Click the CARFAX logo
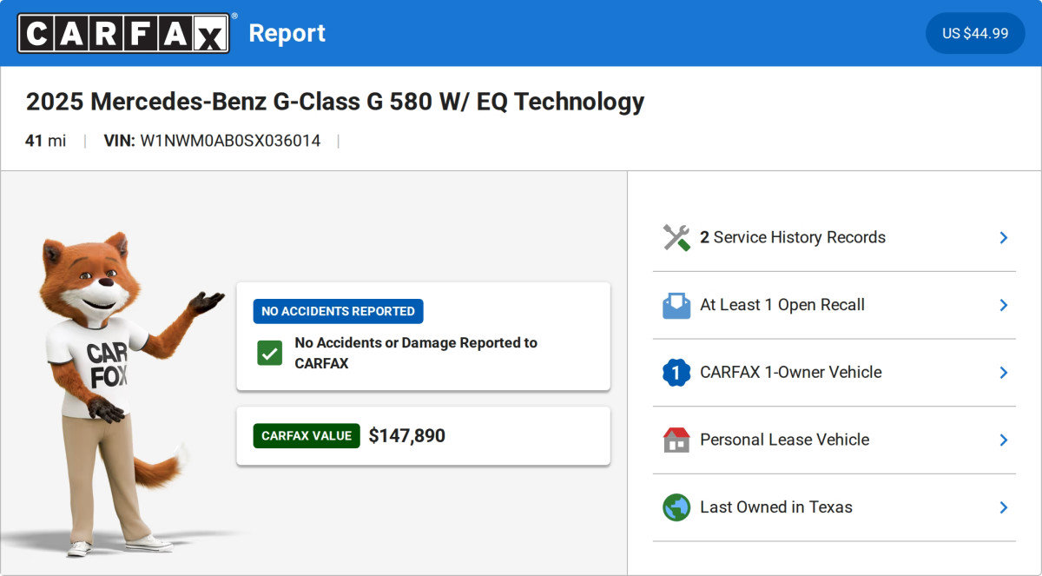Screen dimensions: 1042x576 [x=125, y=33]
